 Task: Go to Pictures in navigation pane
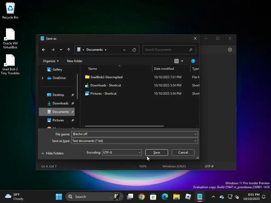coord(58,120)
